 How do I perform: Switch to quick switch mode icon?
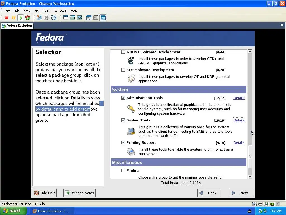pos(73,18)
